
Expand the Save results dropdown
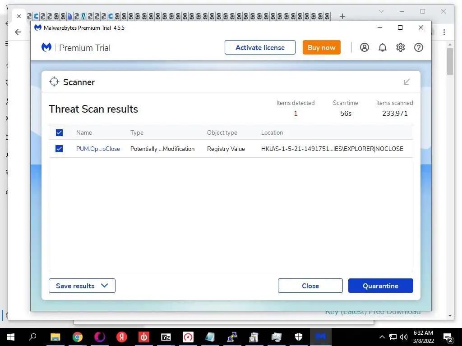point(82,286)
